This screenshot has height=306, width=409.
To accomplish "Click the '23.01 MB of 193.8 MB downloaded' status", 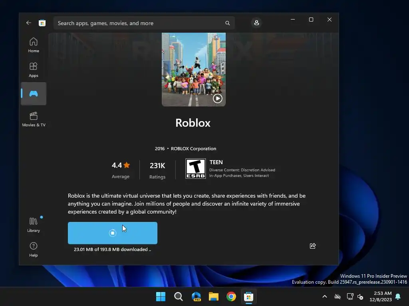I will pyautogui.click(x=112, y=249).
